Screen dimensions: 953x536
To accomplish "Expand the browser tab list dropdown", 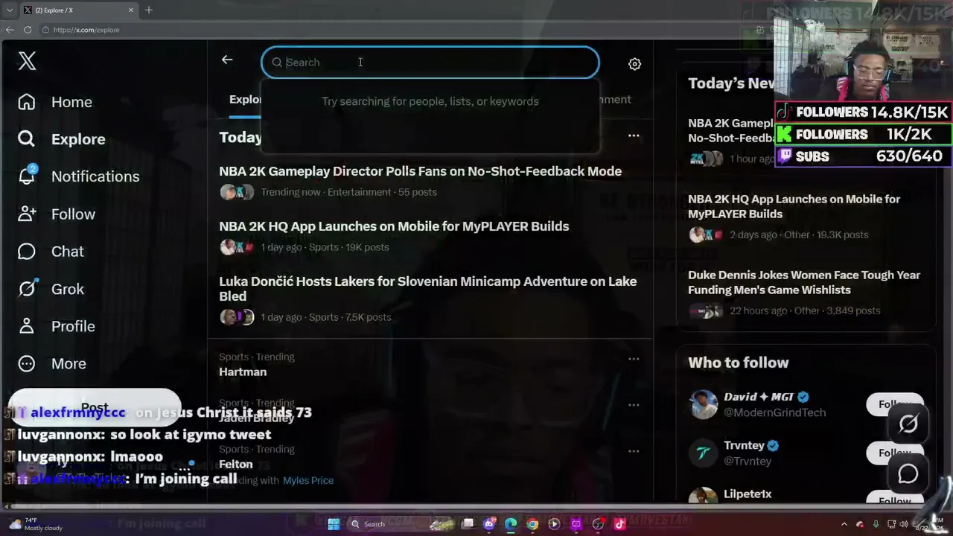I will pyautogui.click(x=10, y=10).
